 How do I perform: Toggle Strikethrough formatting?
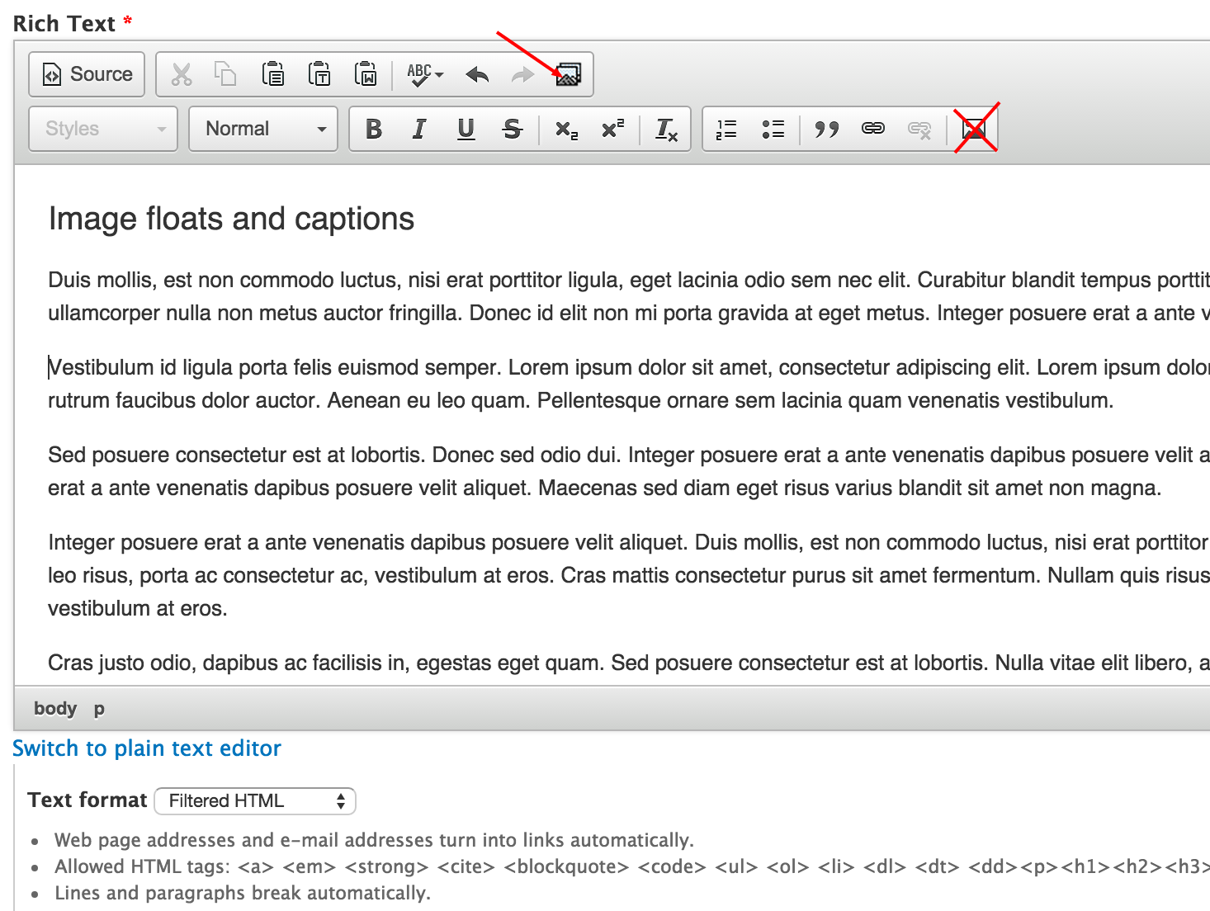point(513,129)
